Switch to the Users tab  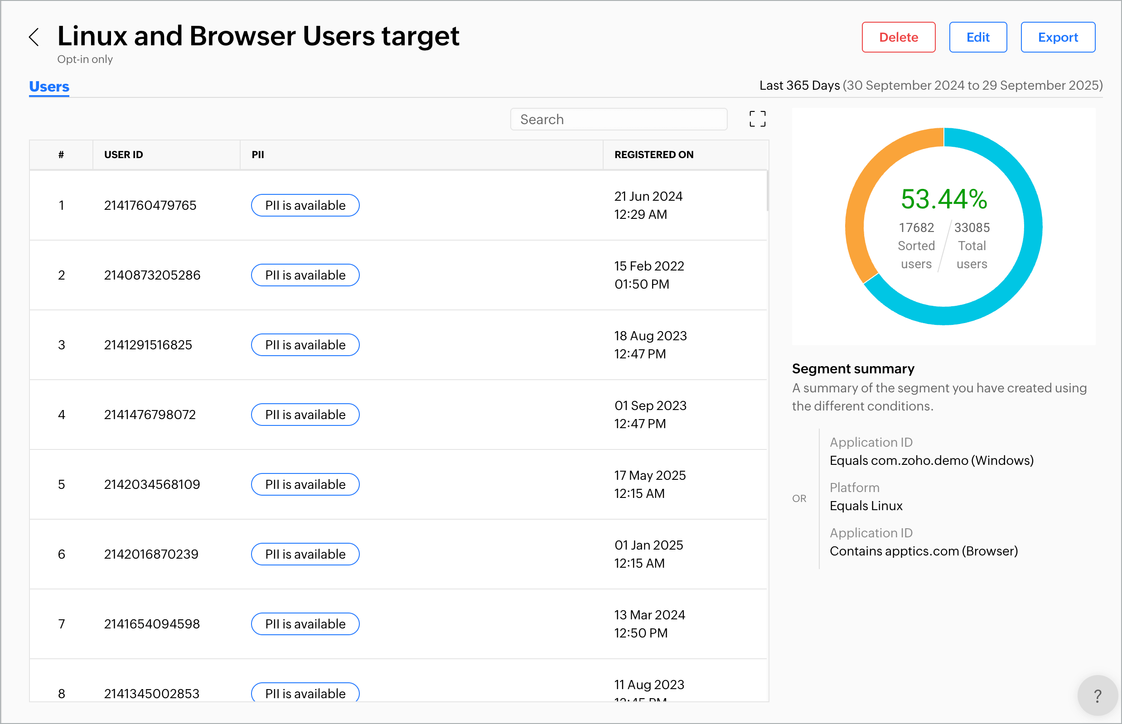click(x=49, y=87)
